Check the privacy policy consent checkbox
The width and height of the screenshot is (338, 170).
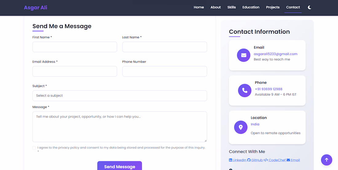coord(34,148)
